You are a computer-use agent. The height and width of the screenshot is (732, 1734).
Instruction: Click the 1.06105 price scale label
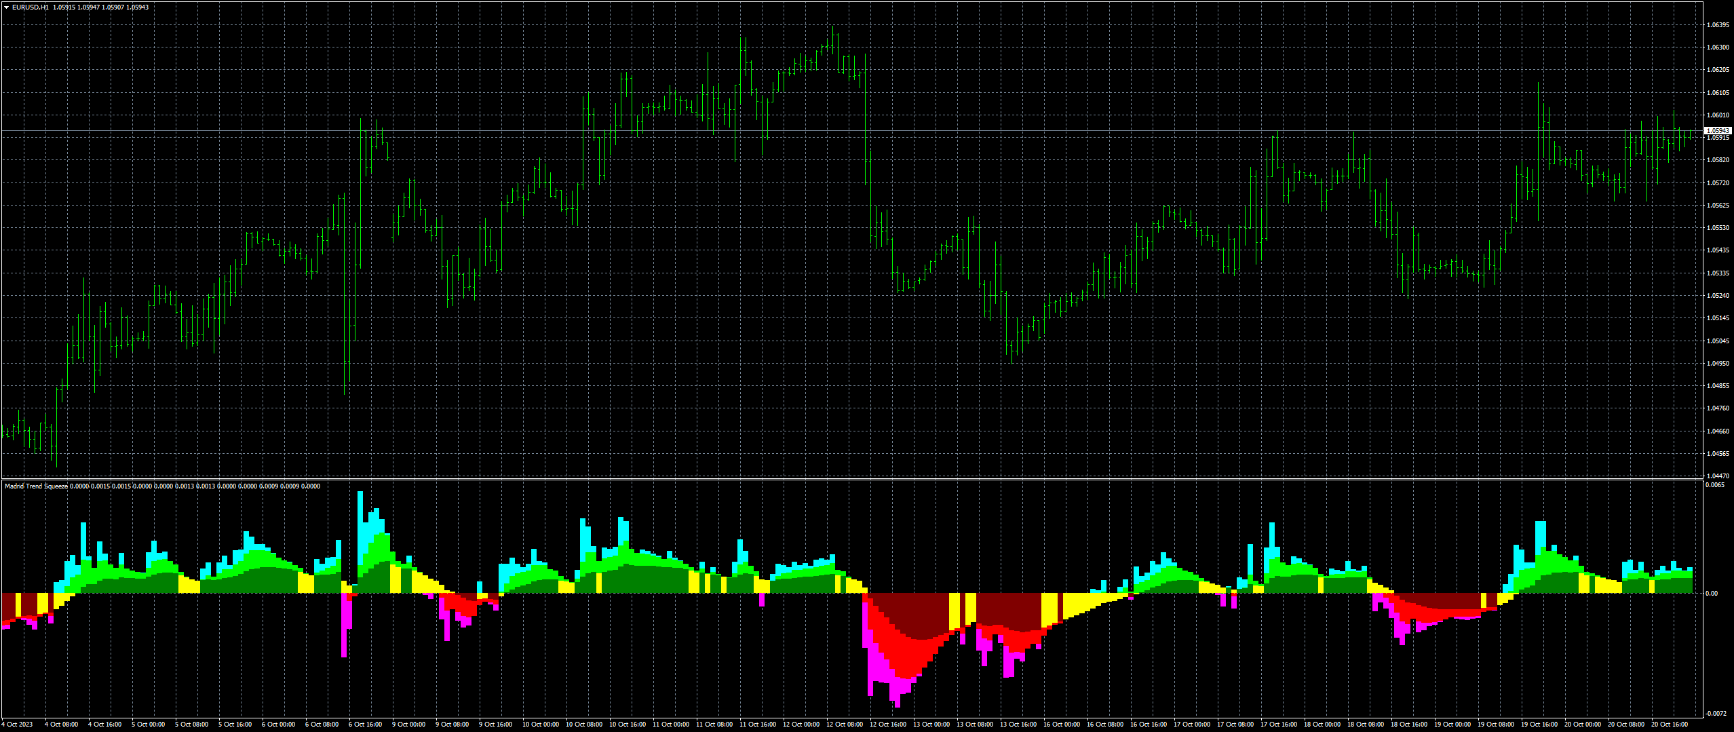click(x=1718, y=93)
